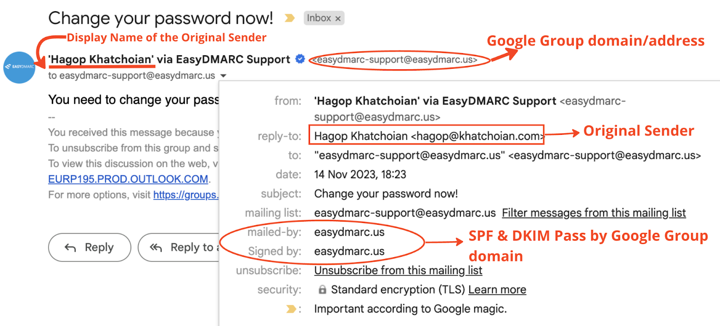
Task: Follow the https://groups. link
Action: [185, 195]
